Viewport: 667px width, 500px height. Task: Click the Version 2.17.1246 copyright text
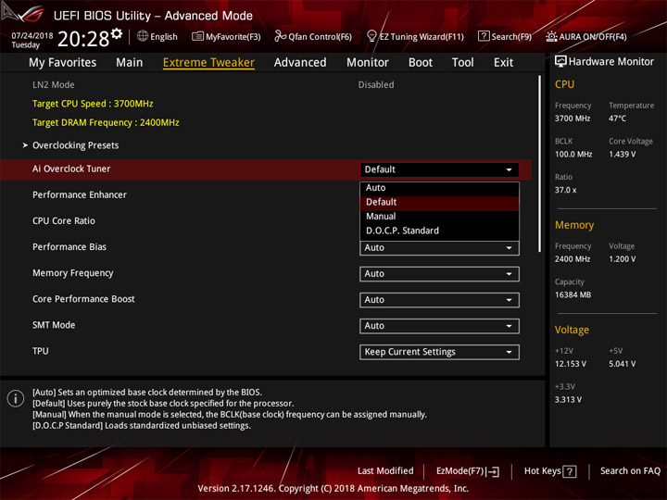(x=333, y=489)
